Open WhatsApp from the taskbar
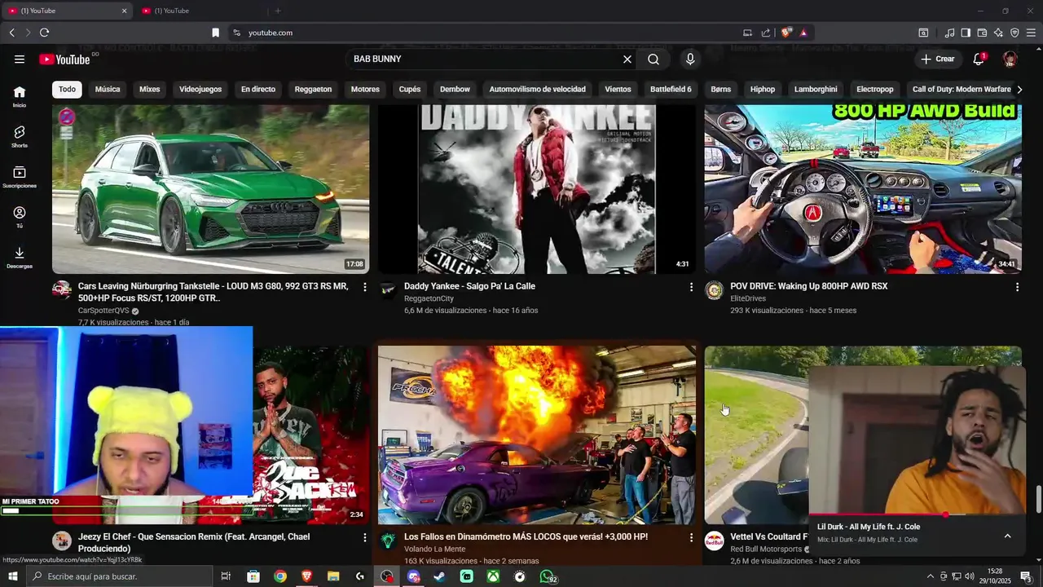 (x=548, y=576)
